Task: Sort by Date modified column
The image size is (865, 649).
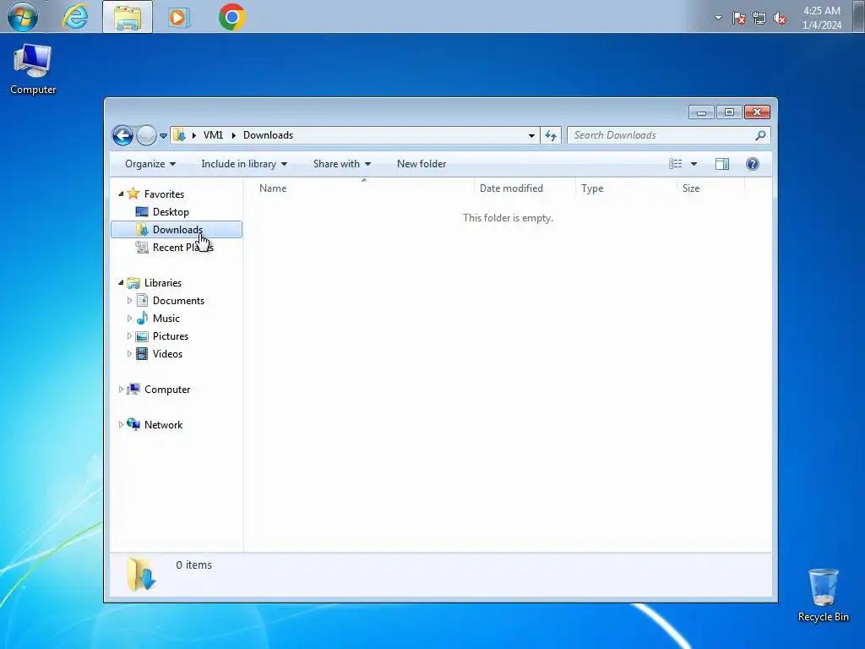Action: [x=525, y=188]
